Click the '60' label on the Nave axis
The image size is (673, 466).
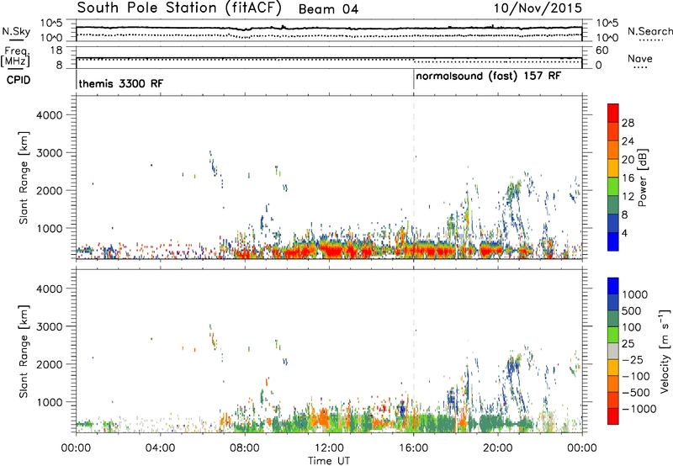[601, 50]
